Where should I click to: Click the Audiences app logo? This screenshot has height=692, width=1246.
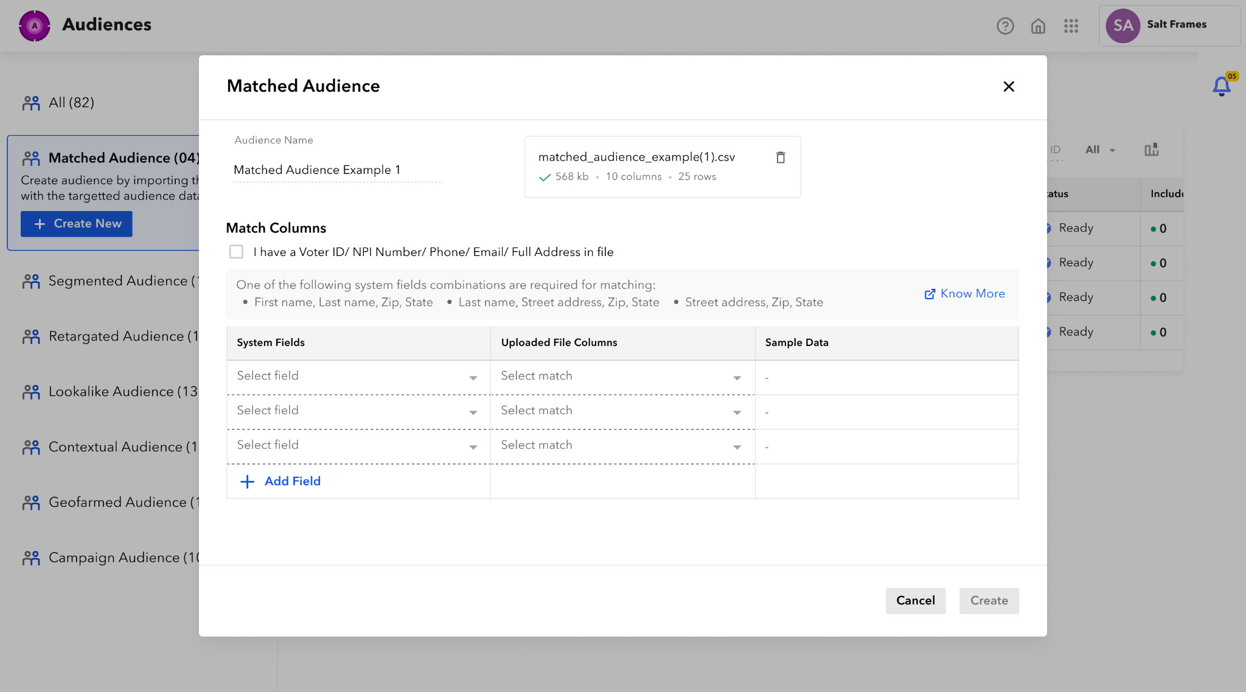(x=35, y=26)
